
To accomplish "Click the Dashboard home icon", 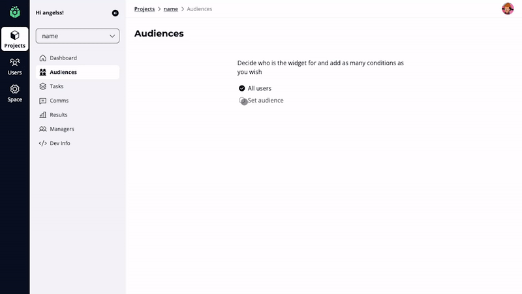I will (x=42, y=58).
